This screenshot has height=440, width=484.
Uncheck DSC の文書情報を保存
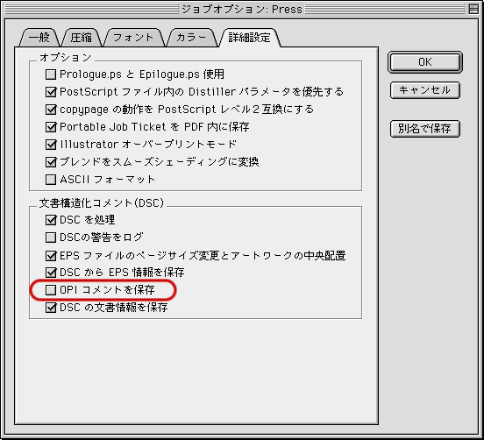(51, 308)
